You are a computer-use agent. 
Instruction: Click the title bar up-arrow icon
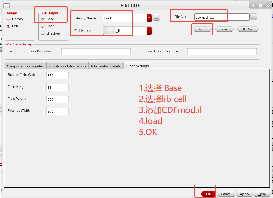[x=254, y=5]
